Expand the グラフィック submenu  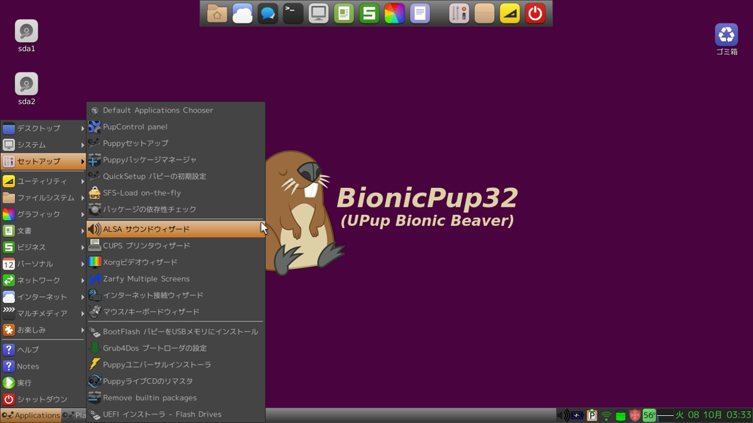pyautogui.click(x=43, y=214)
